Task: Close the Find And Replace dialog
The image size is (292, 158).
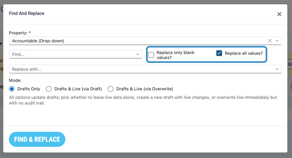Action: [279, 14]
